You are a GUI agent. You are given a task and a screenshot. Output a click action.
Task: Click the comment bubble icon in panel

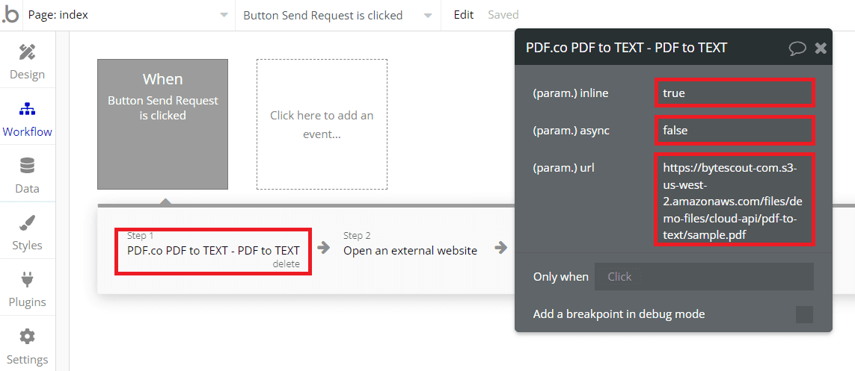(x=797, y=48)
